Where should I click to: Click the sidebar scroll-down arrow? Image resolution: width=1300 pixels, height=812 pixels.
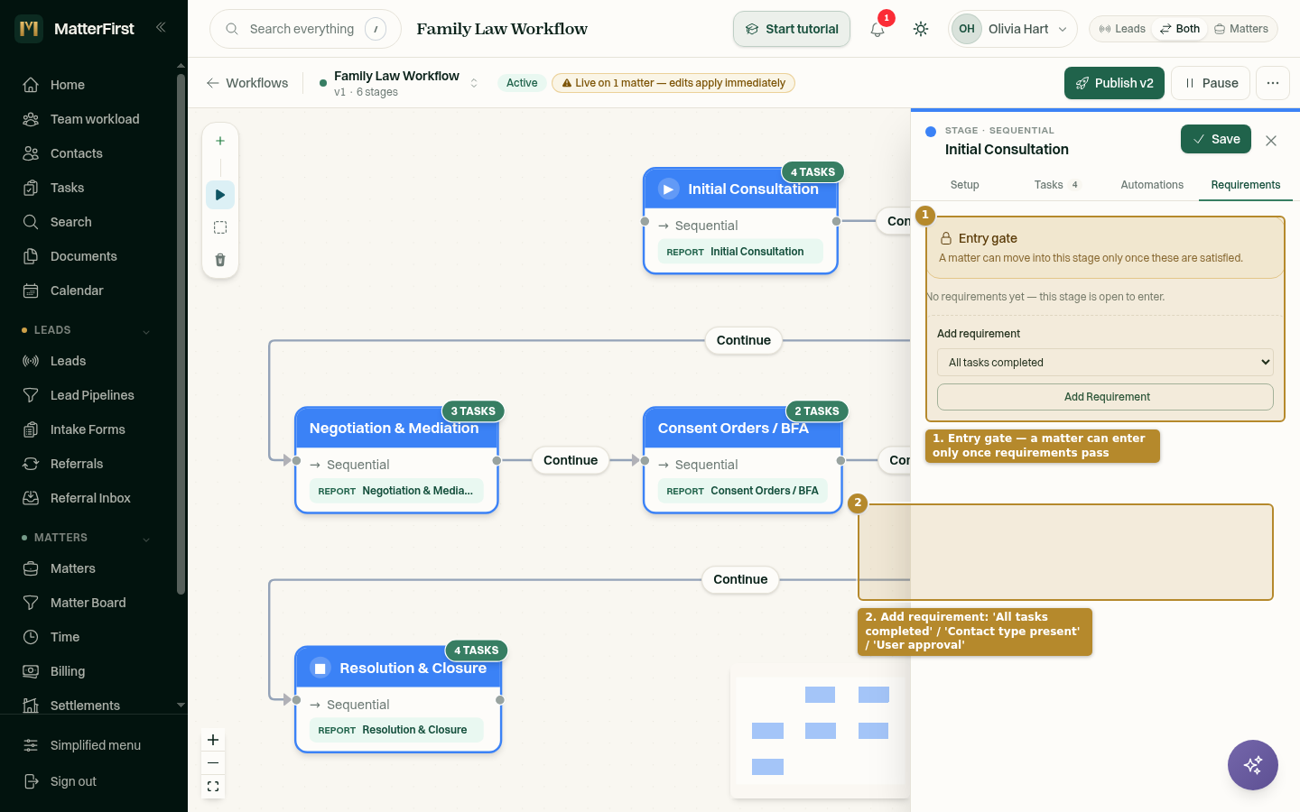tap(181, 705)
